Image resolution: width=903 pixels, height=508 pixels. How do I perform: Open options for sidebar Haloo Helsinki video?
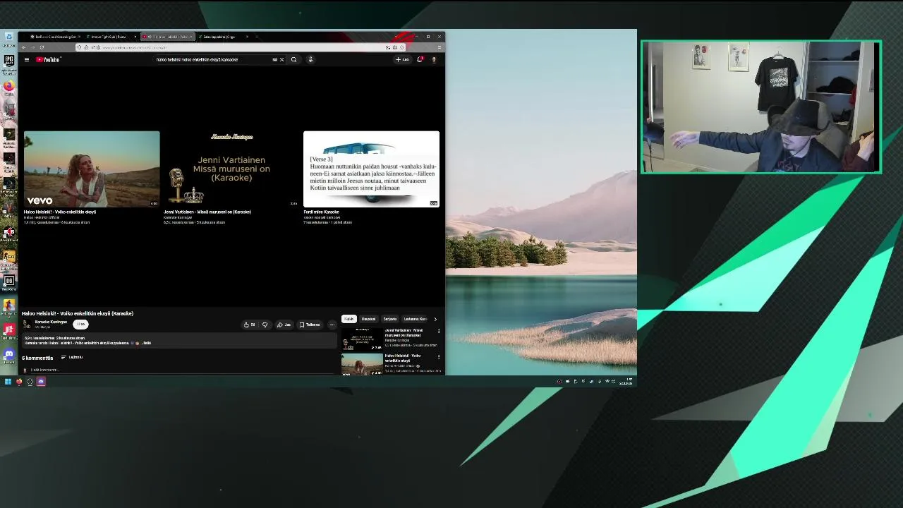point(439,356)
